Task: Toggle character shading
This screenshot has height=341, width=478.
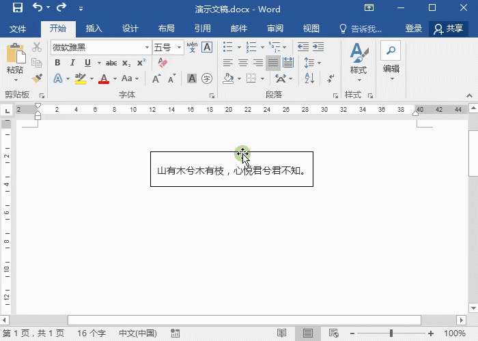Action: click(x=192, y=78)
